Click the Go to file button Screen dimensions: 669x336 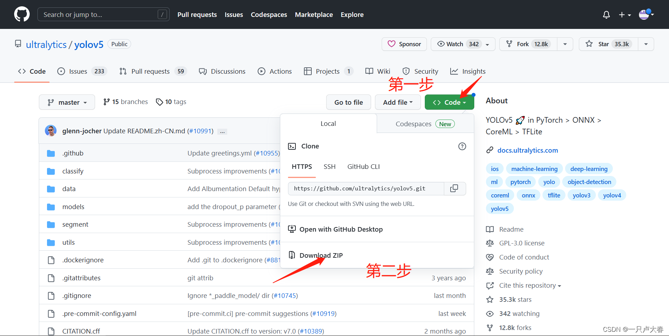pos(348,102)
